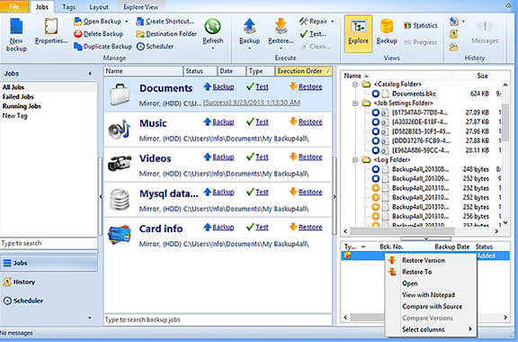The height and width of the screenshot is (342, 518).
Task: Click the Type to search jobs field
Action: tap(49, 243)
